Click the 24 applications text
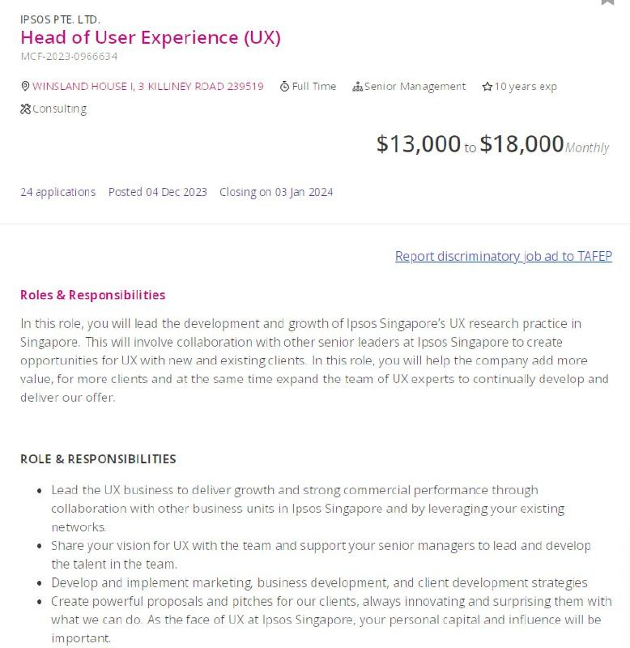Screen dimensions: 630x648 pyautogui.click(x=57, y=192)
